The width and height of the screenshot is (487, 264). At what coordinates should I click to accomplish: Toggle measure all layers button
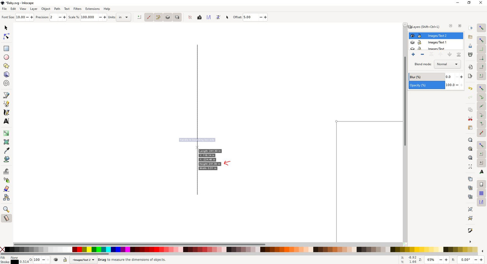(177, 17)
